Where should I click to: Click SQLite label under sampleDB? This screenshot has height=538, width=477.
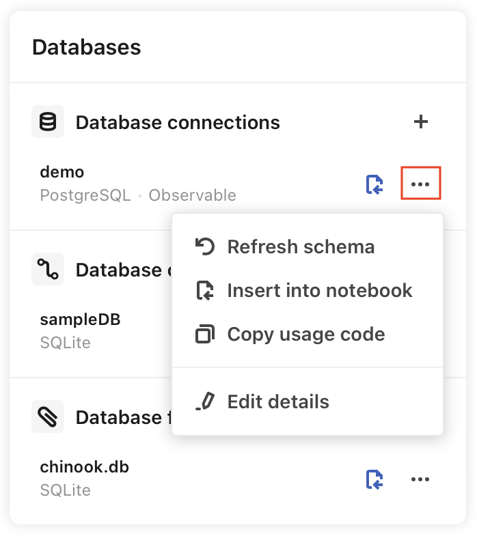pos(65,343)
